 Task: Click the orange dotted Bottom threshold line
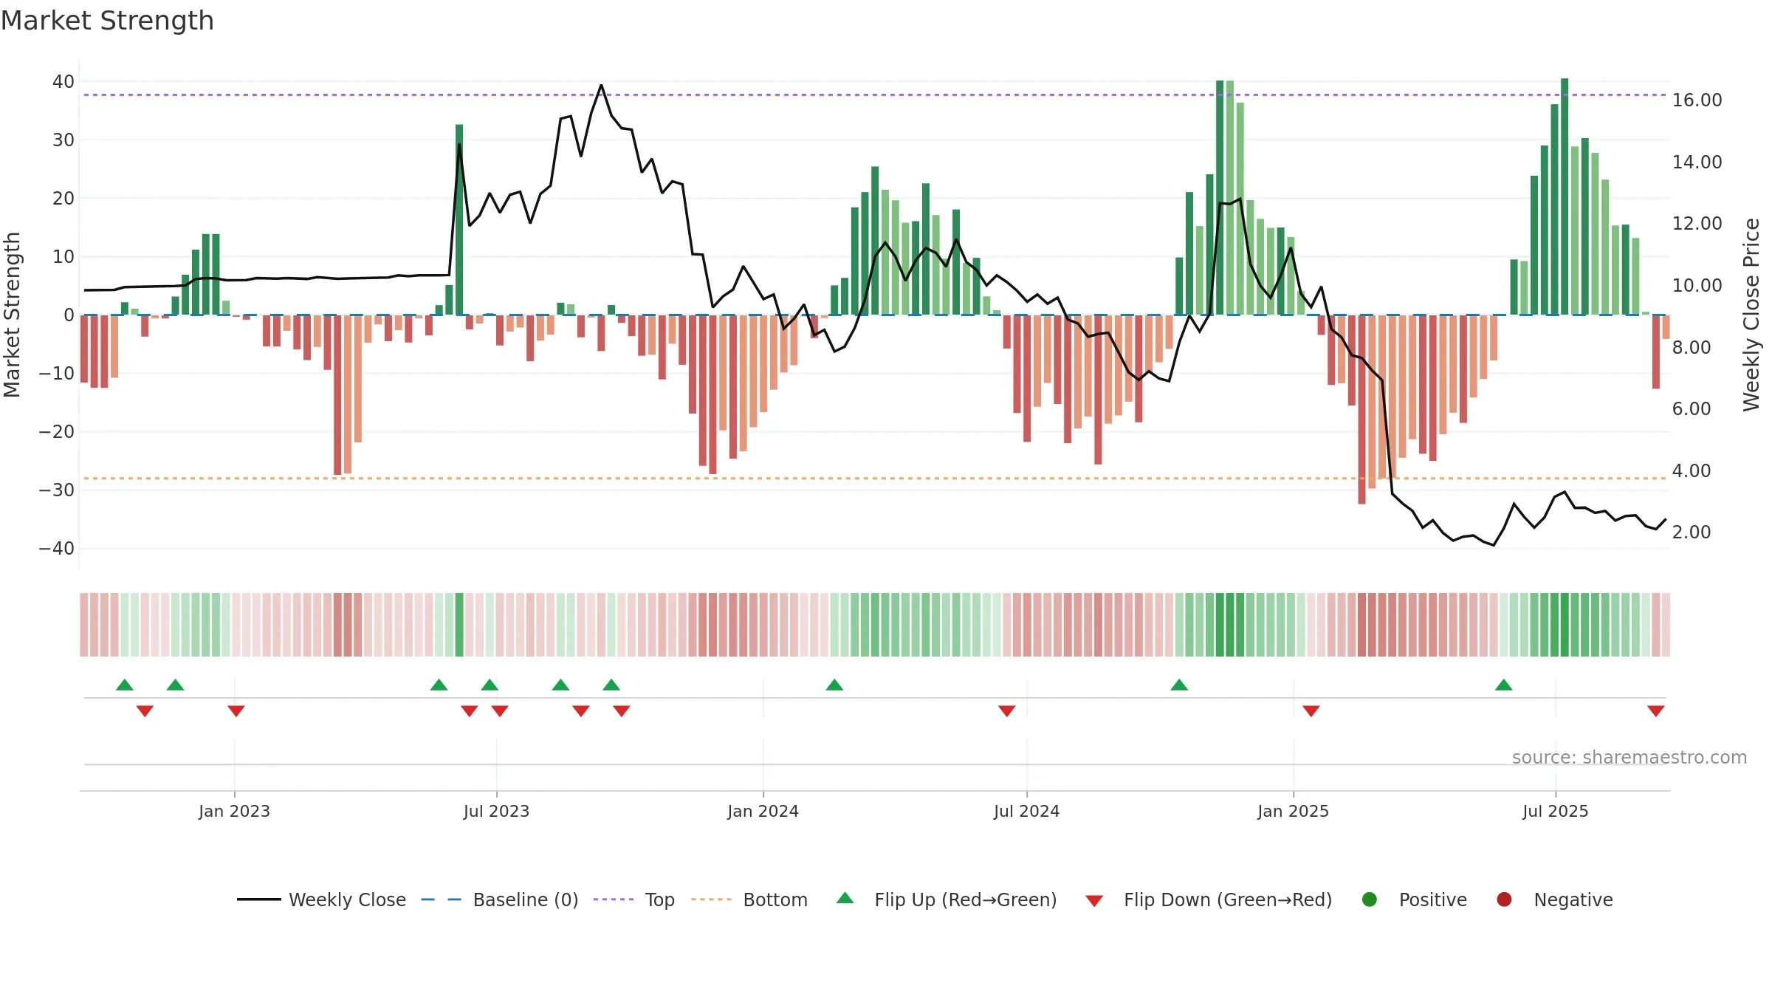point(875,478)
